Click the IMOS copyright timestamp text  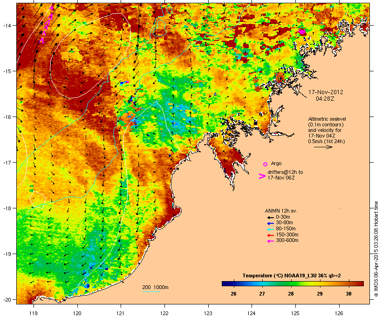point(376,249)
